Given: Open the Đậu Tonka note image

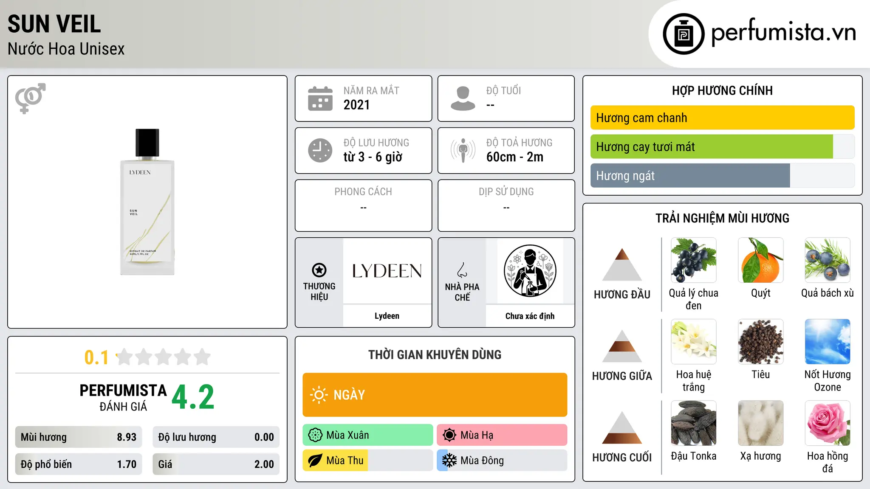Looking at the screenshot, I should pyautogui.click(x=694, y=423).
